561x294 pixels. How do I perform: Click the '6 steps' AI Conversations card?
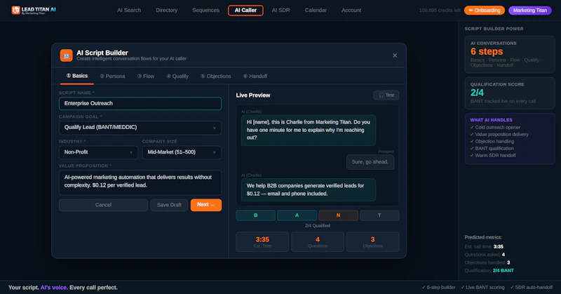(x=510, y=55)
